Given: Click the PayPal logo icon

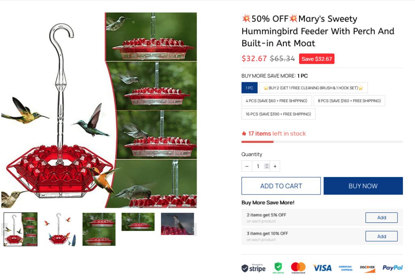Looking at the screenshot, I should point(392,268).
